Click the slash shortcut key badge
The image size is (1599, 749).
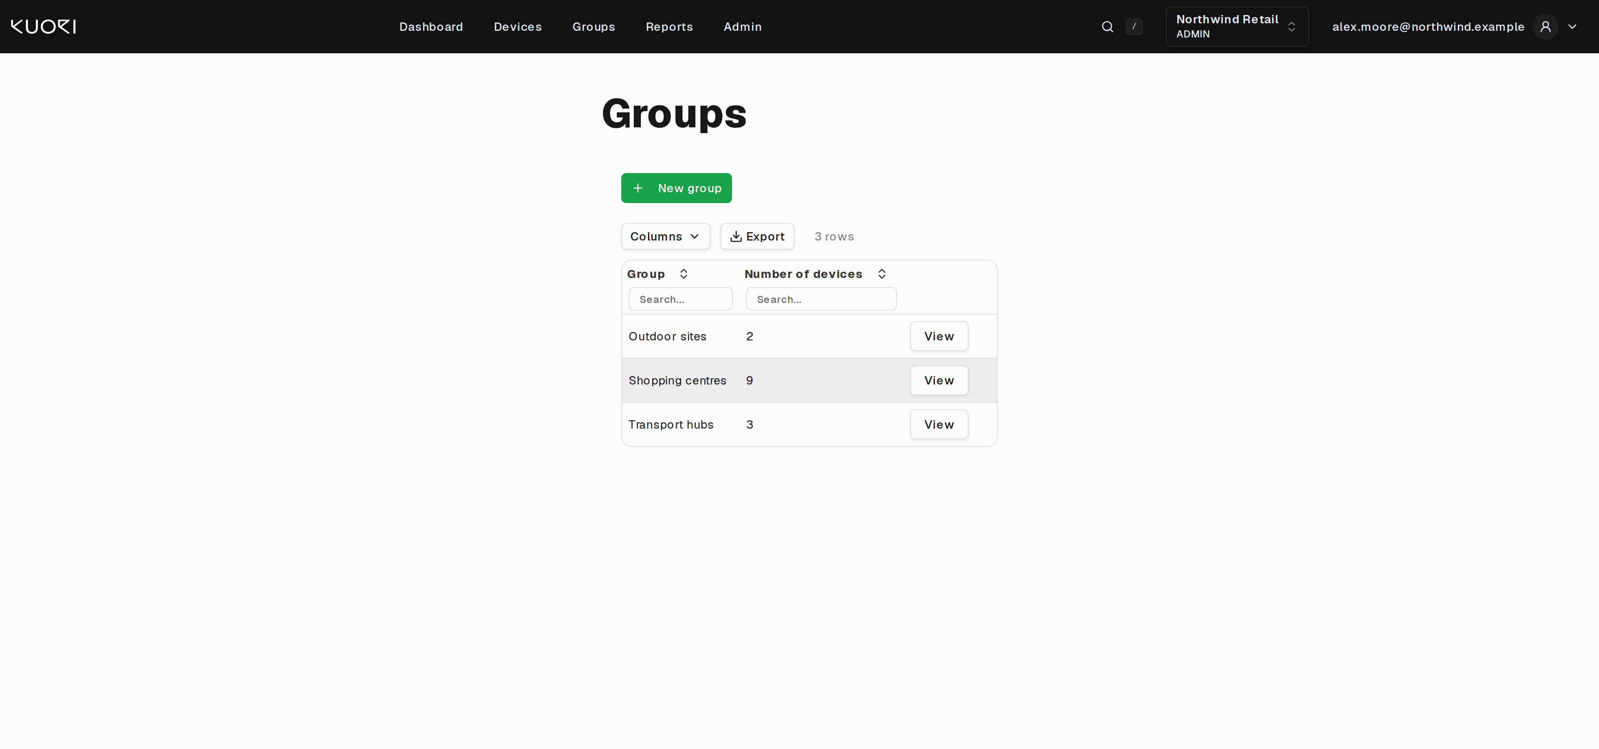(x=1134, y=27)
